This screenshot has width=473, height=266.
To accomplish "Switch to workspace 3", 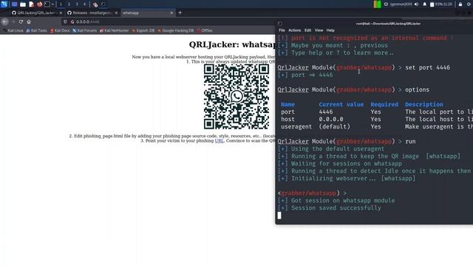I will (x=77, y=4).
